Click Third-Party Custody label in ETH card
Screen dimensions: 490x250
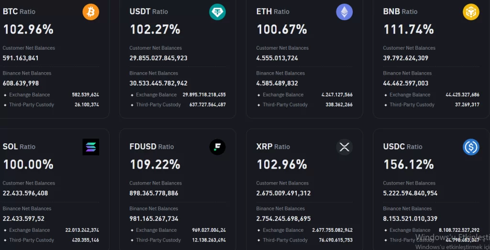point(285,105)
